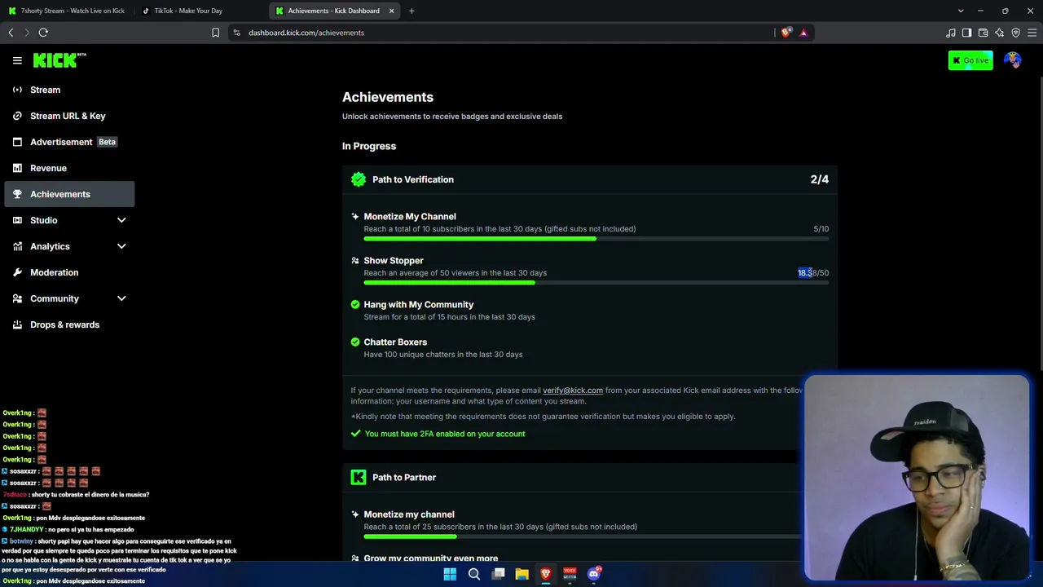Expand the Analytics submenu
Screen dimensions: 1043x587
coord(121,246)
